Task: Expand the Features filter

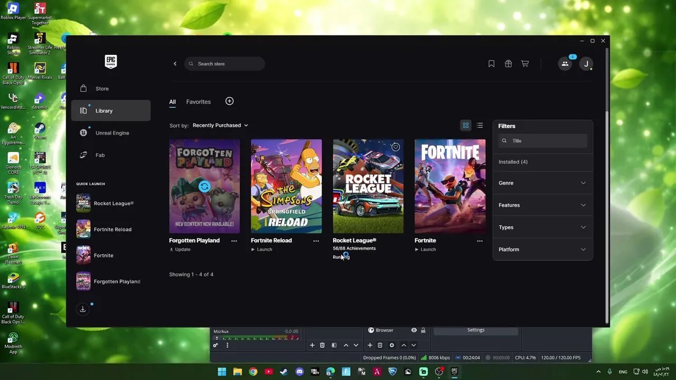Action: pos(543,205)
